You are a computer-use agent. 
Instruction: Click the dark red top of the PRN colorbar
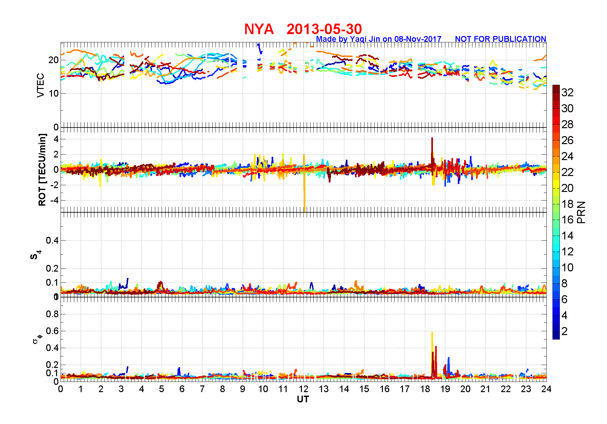coord(556,89)
